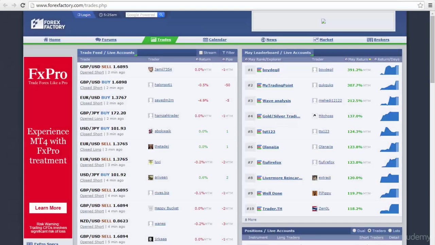Sort by the May Return column

358,59
